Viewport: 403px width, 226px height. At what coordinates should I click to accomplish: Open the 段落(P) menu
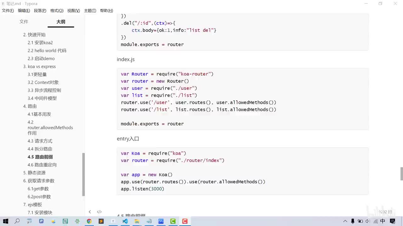(40, 11)
